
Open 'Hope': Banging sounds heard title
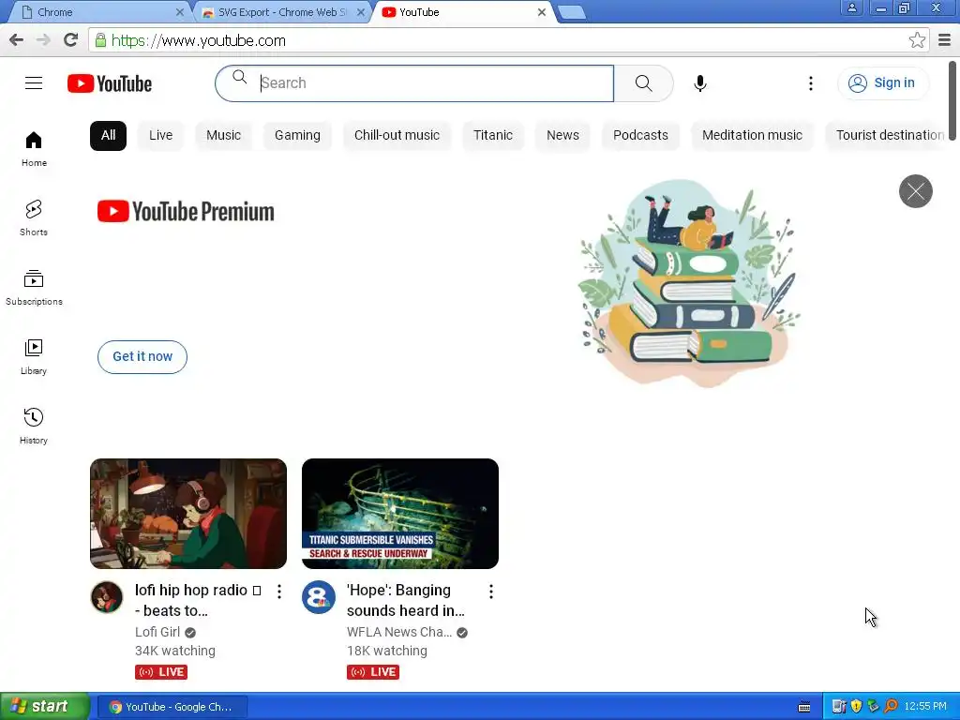pyautogui.click(x=405, y=600)
